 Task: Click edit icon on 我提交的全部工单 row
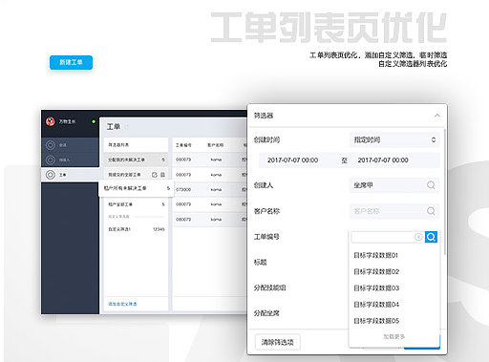155,175
